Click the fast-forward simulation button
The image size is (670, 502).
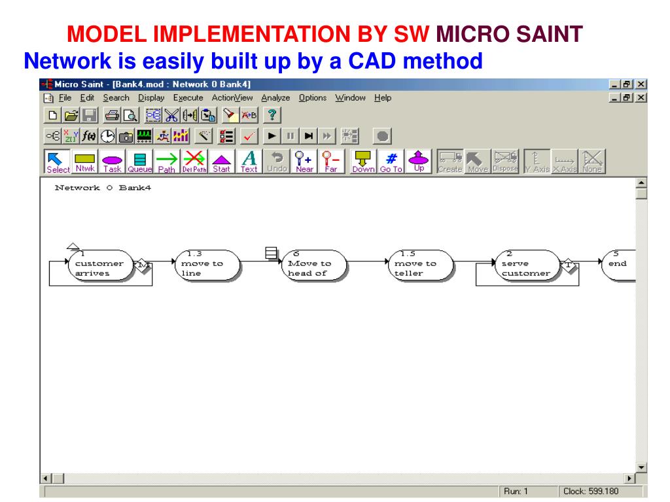click(x=327, y=136)
